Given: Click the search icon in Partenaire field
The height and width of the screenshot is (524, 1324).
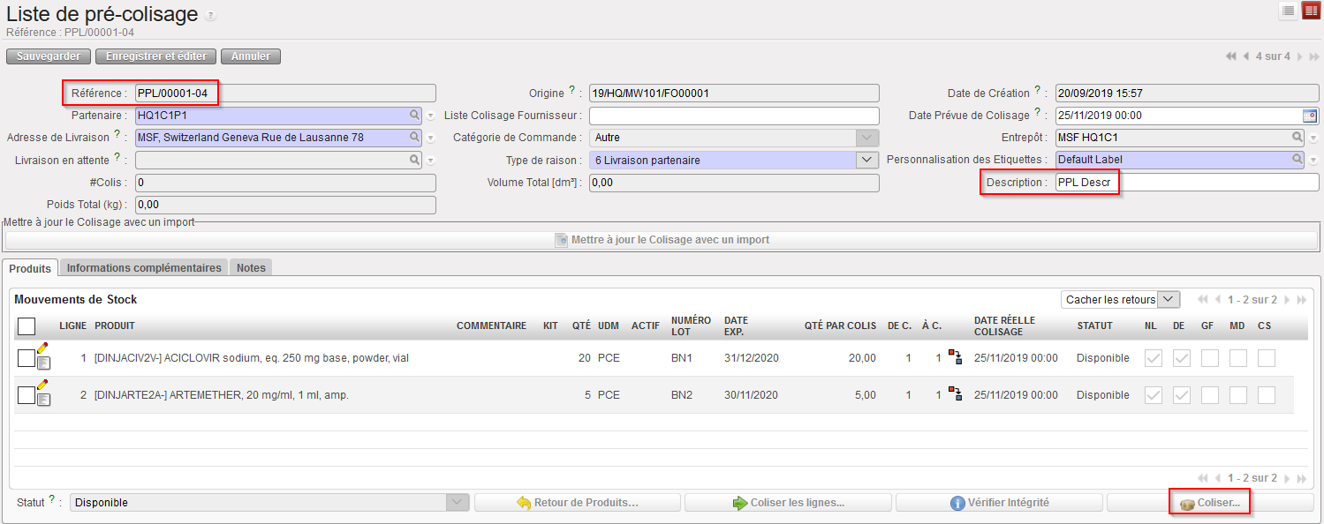Looking at the screenshot, I should click(x=414, y=115).
